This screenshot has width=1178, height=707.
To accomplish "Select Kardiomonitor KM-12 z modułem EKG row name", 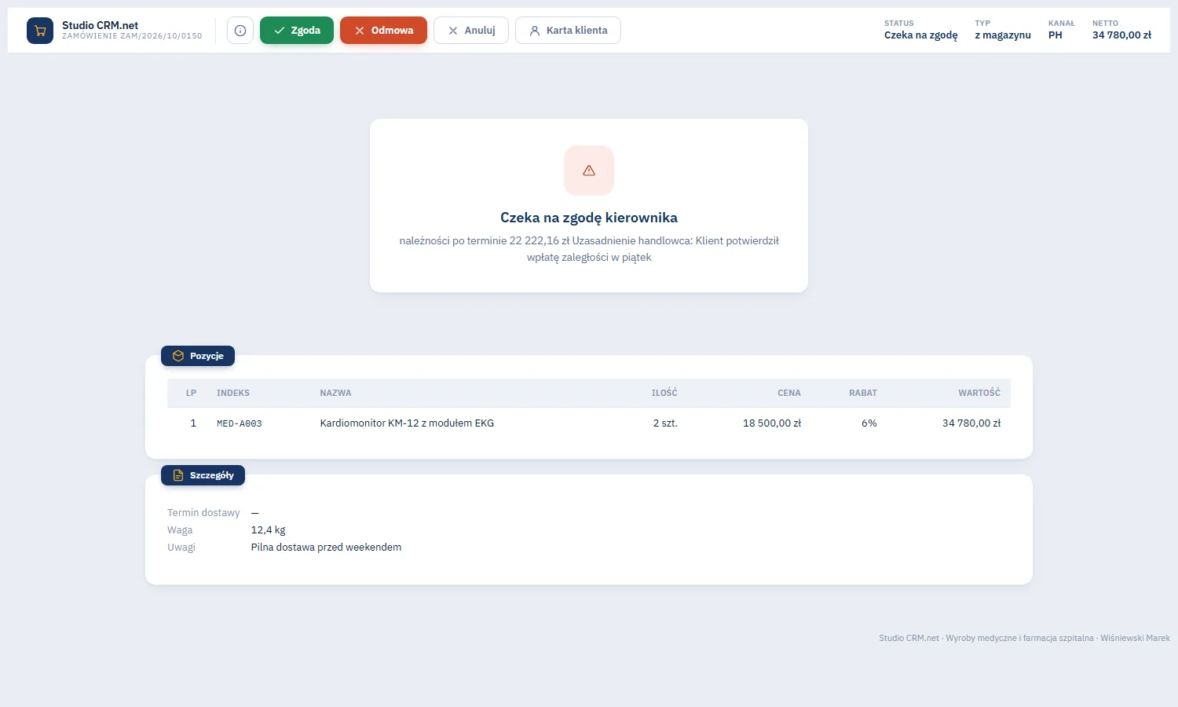I will click(407, 423).
